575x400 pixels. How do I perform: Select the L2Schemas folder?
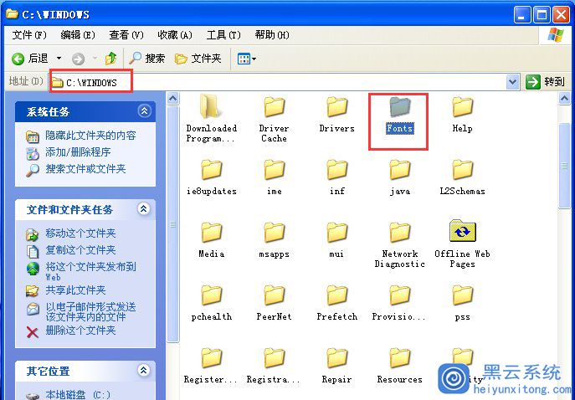(x=462, y=177)
